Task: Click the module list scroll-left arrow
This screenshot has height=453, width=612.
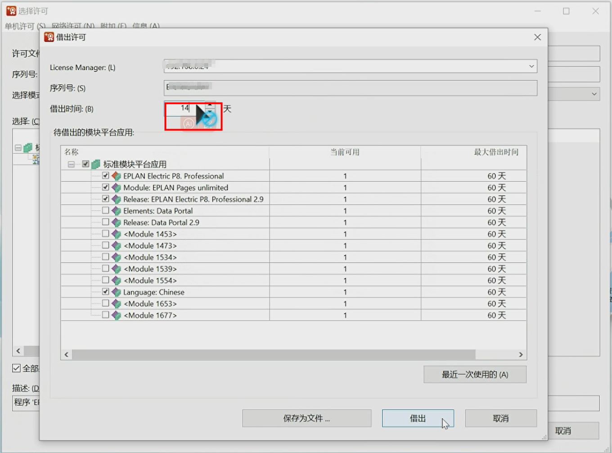Action: pos(67,354)
